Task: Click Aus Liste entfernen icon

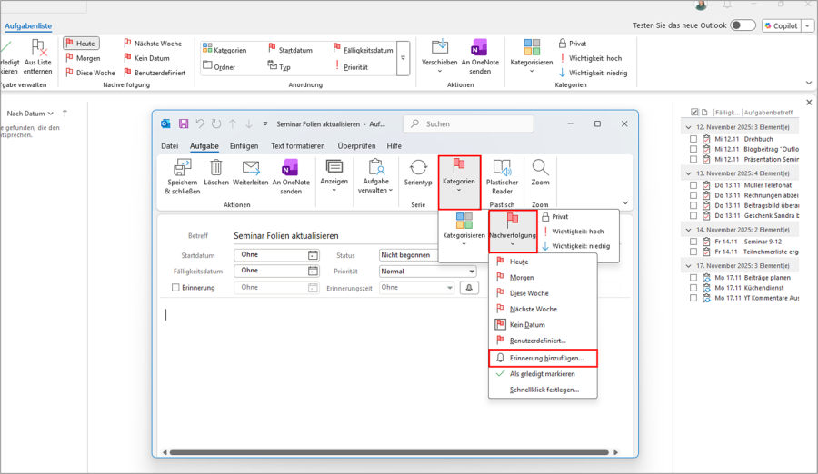Action: coord(38,48)
